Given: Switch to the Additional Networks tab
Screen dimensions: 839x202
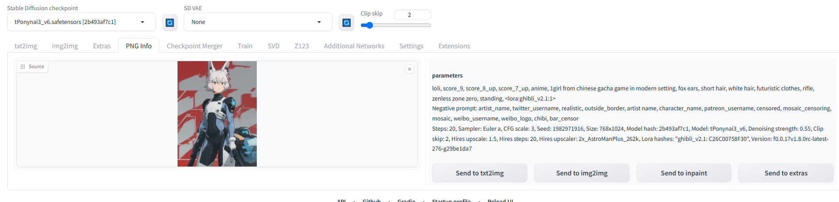Looking at the screenshot, I should point(354,46).
